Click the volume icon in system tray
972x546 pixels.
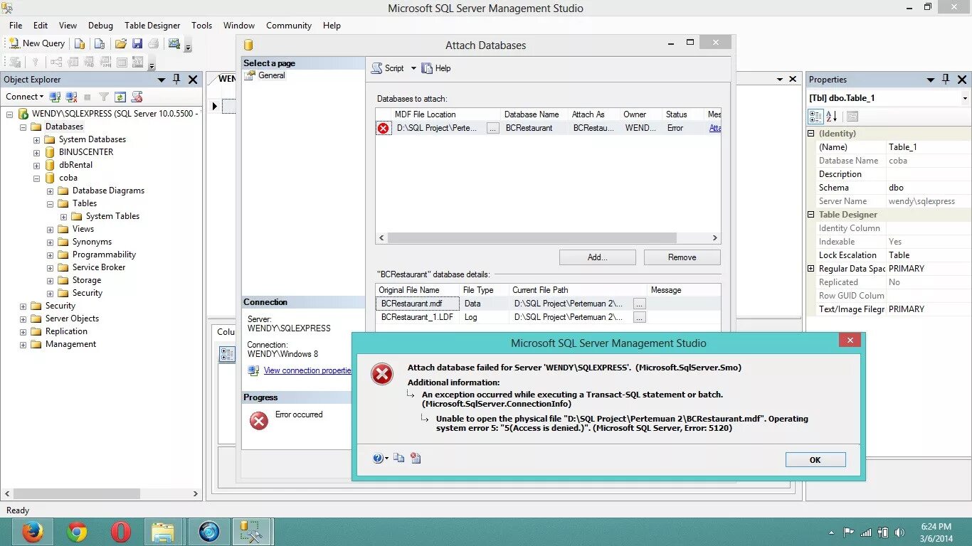coord(899,532)
